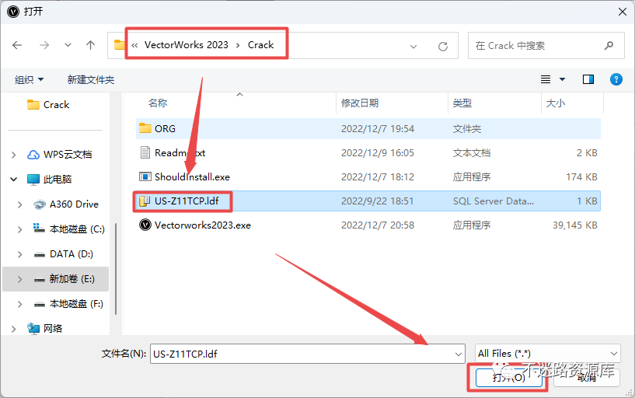
Task: Open recent locations chevron
Action: pos(68,45)
